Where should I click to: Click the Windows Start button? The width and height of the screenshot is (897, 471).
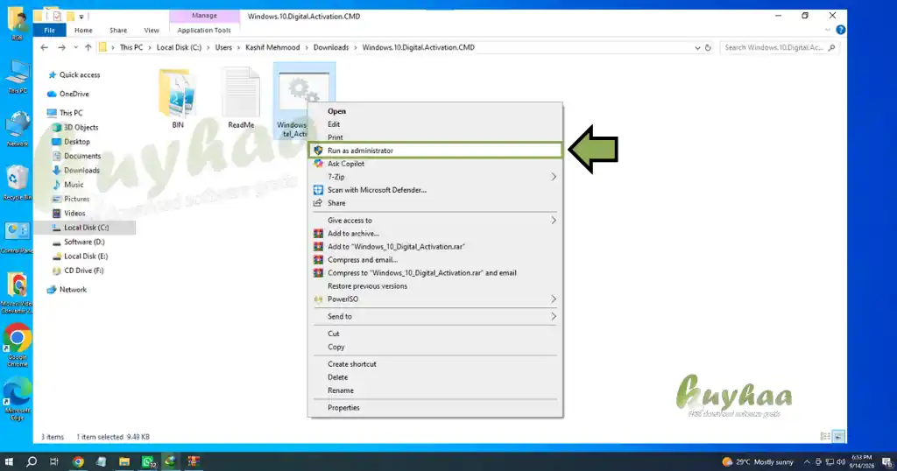tap(9, 461)
